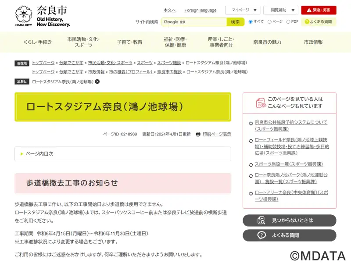Click the Google site search input field

click(x=194, y=22)
